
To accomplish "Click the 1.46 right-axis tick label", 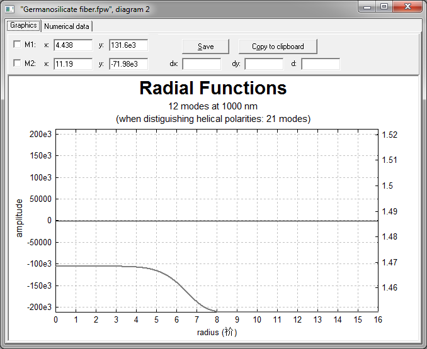I will 390,287.
